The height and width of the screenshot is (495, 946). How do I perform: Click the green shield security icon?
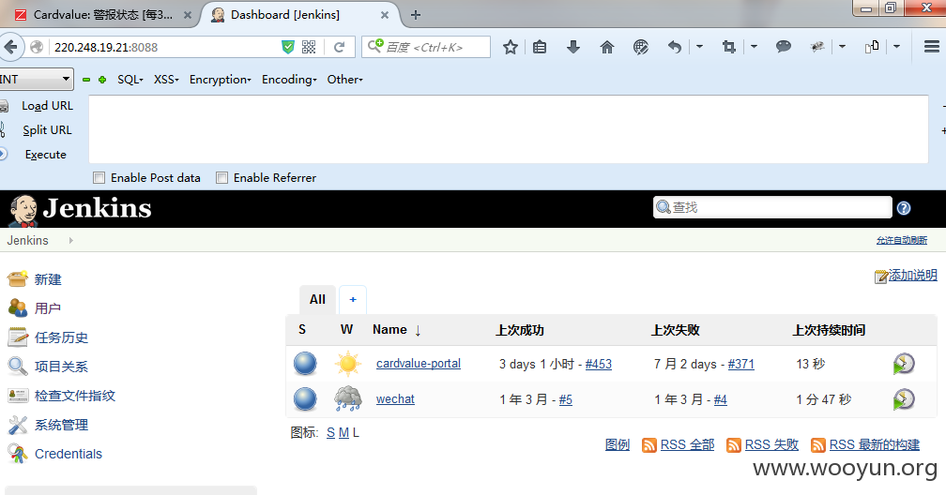[x=288, y=47]
